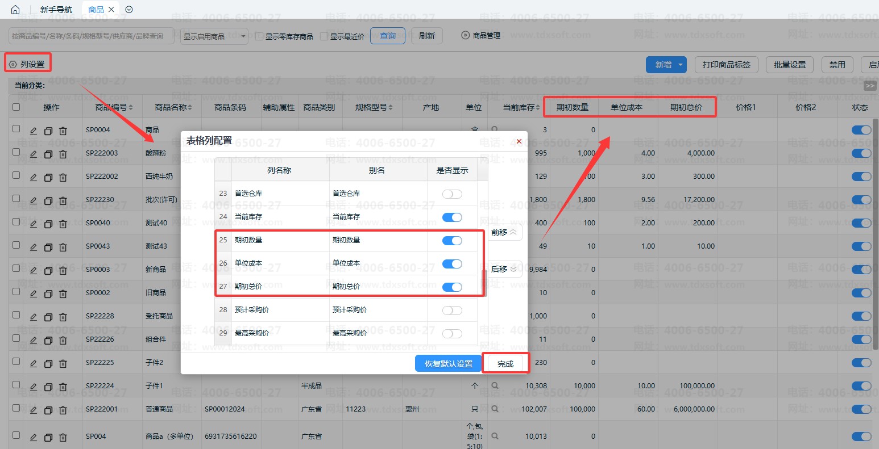Viewport: 879px width, 449px height.
Task: Click copy icon for SP222003 row
Action: (48, 154)
